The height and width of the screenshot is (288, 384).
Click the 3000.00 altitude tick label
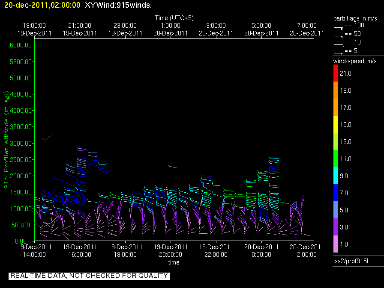point(21,143)
